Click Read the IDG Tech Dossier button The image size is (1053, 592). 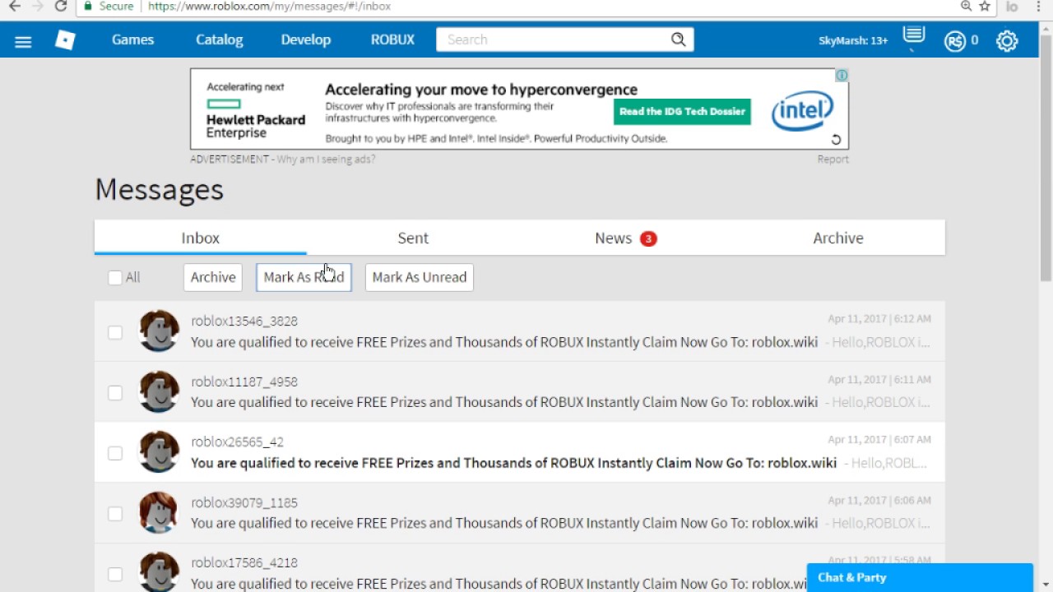pos(682,112)
